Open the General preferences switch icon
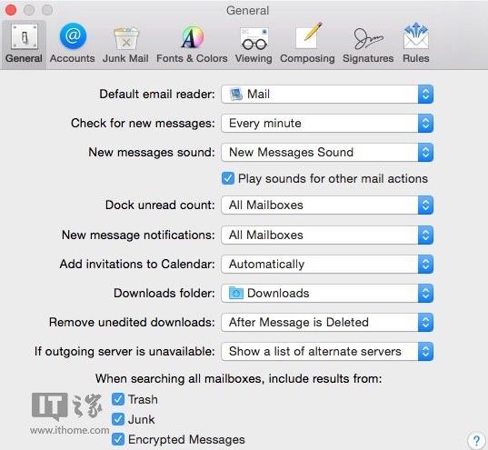Image resolution: width=488 pixels, height=450 pixels. pos(25,37)
